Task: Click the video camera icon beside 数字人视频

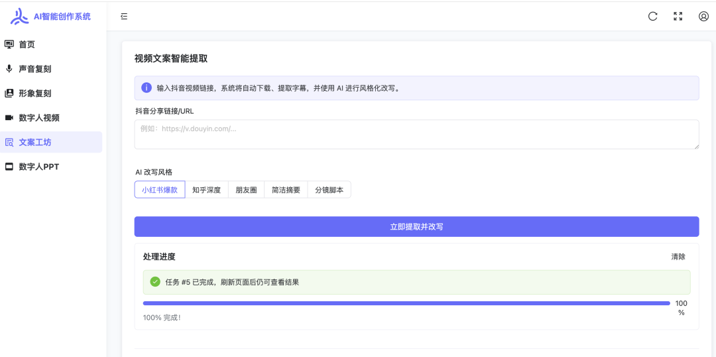Action: pos(9,118)
